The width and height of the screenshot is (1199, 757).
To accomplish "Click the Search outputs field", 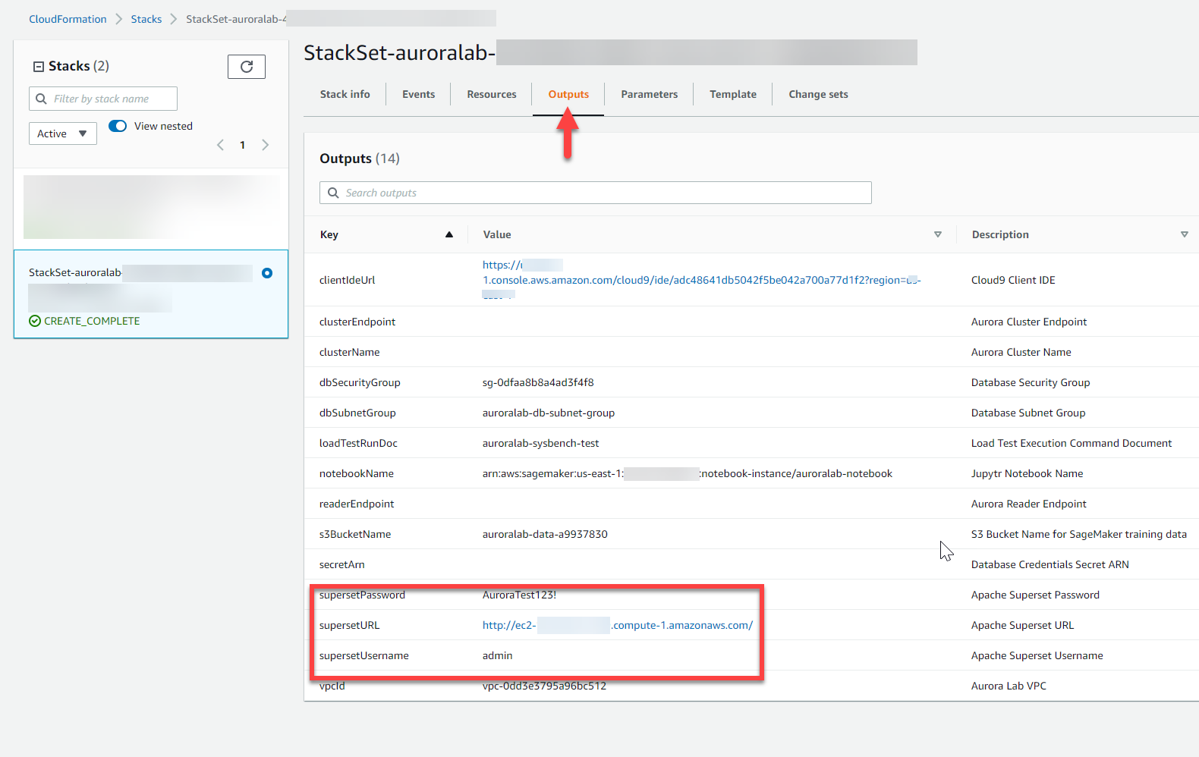I will (x=596, y=193).
